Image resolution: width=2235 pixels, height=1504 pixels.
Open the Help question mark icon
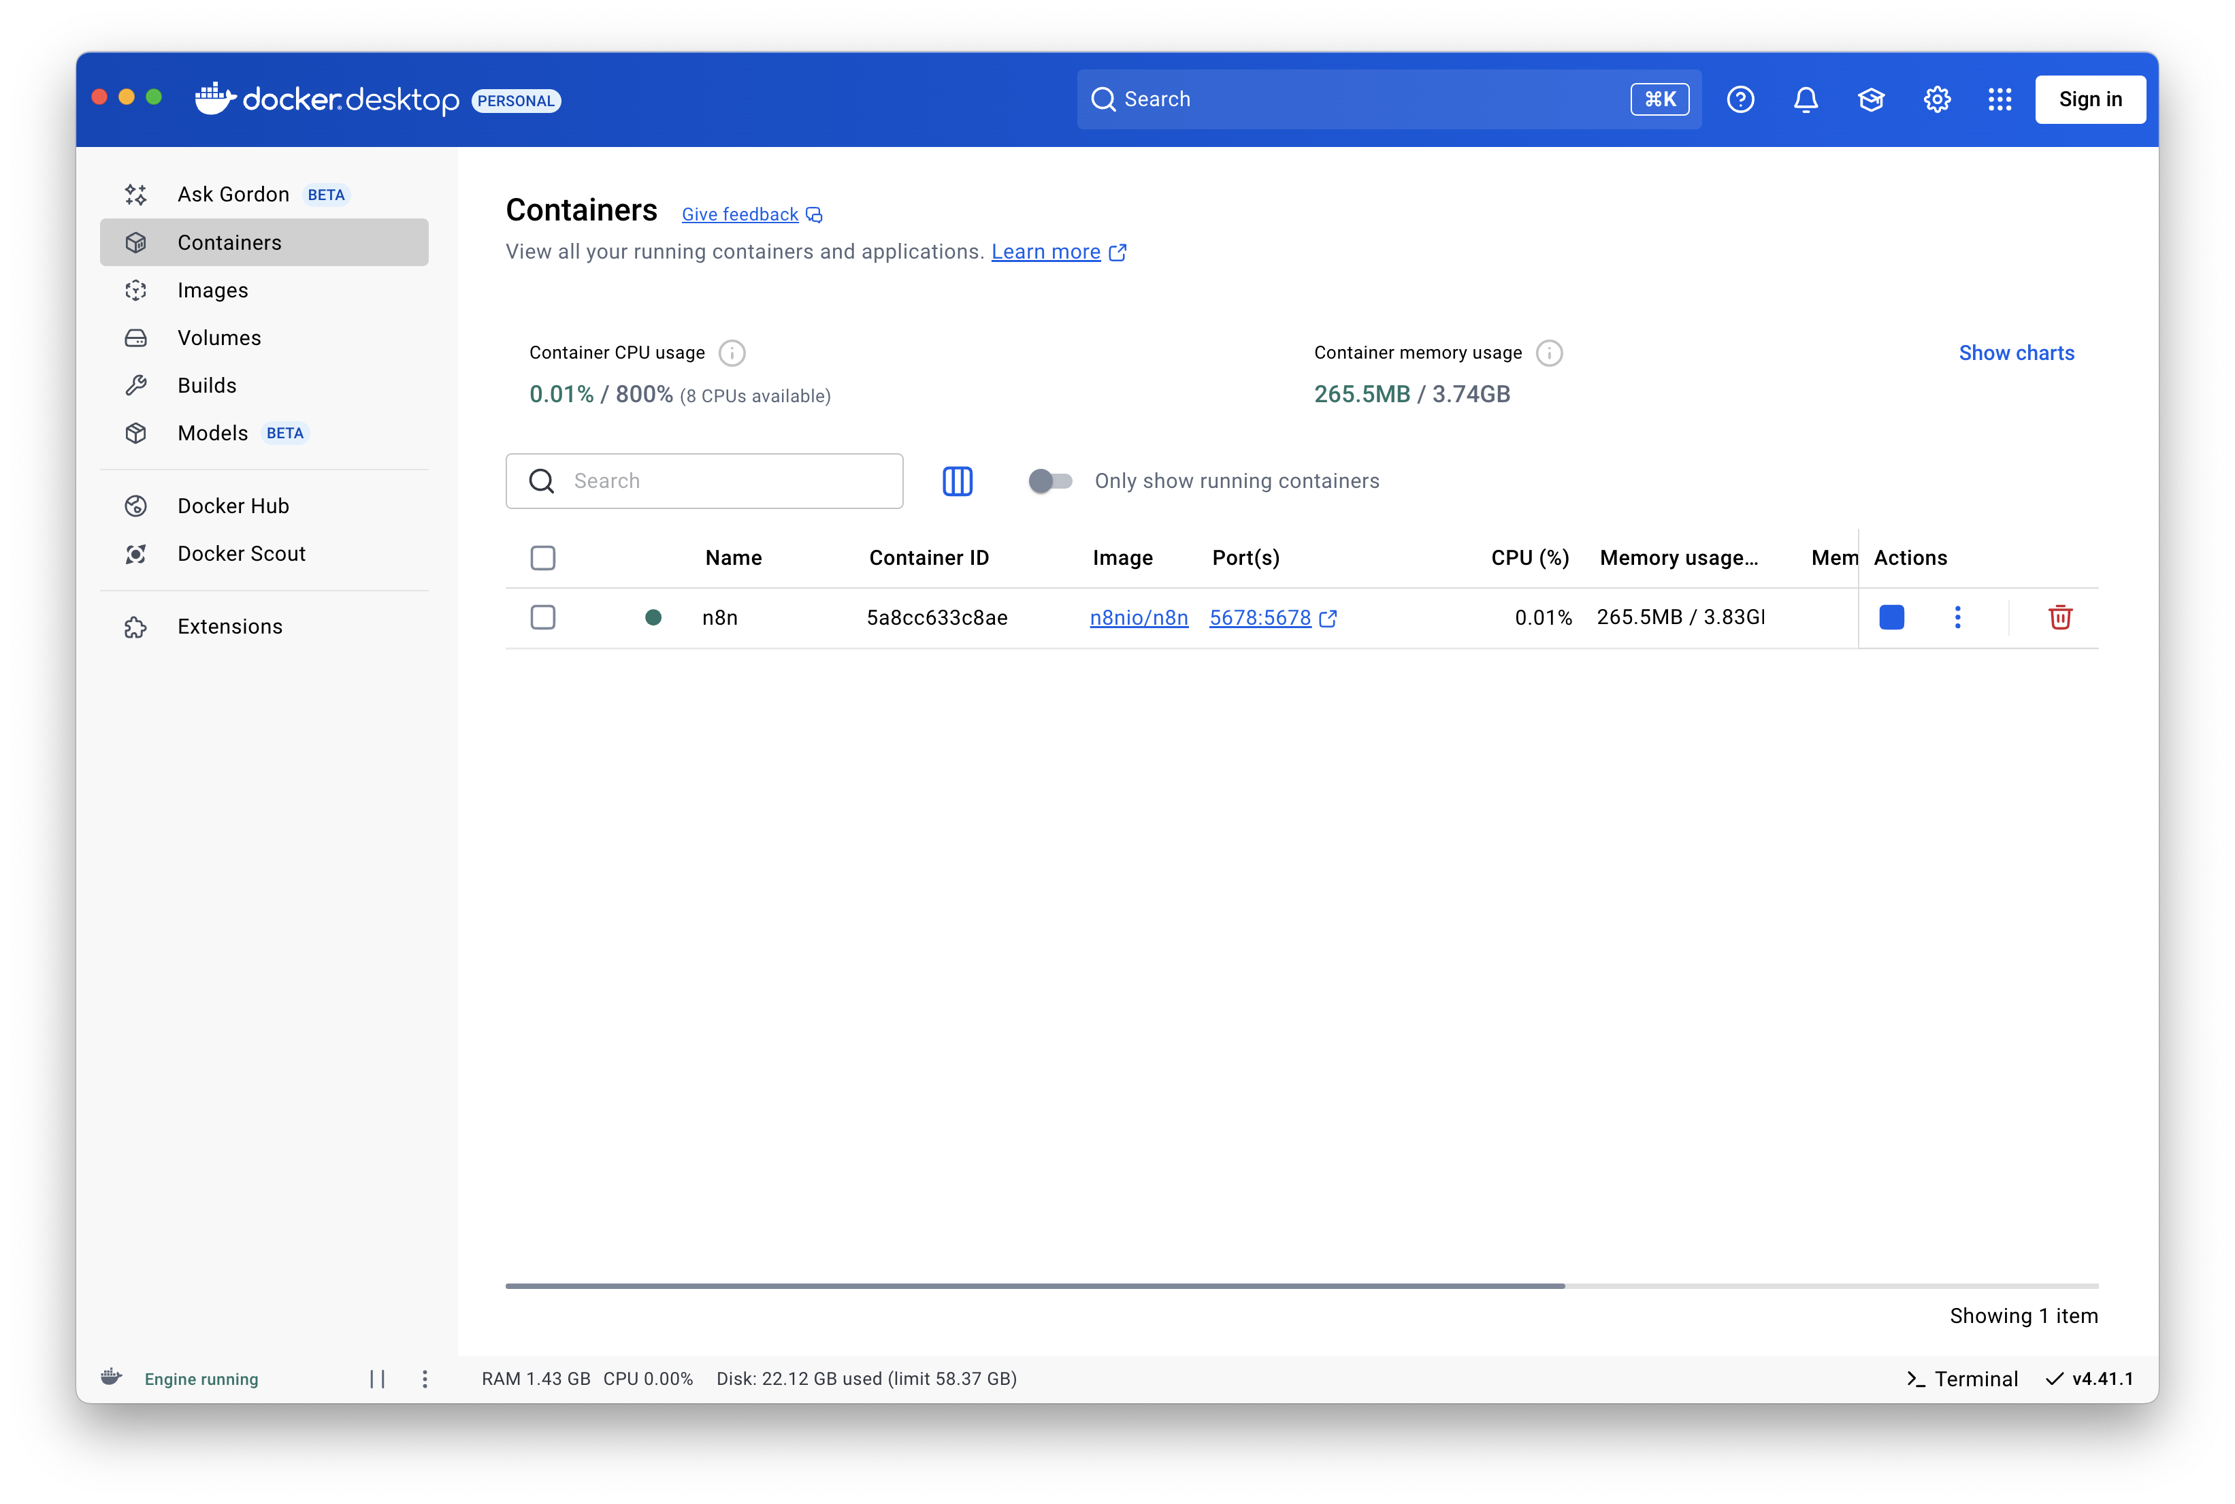pyautogui.click(x=1740, y=99)
